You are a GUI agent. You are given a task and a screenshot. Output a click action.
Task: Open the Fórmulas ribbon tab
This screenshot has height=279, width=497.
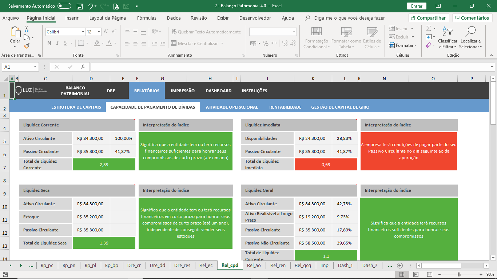(147, 18)
